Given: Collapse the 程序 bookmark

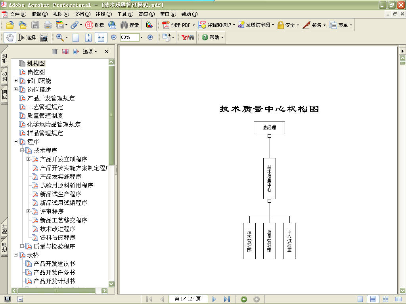Looking at the screenshot, I should click(x=16, y=142).
